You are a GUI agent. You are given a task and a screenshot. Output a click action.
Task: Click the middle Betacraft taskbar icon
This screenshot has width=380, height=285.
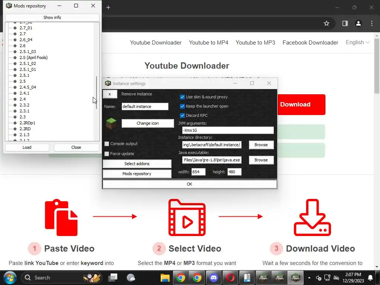point(279,278)
